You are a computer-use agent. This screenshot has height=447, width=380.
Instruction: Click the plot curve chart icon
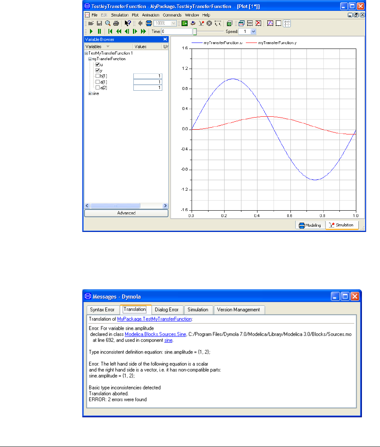coord(270,23)
